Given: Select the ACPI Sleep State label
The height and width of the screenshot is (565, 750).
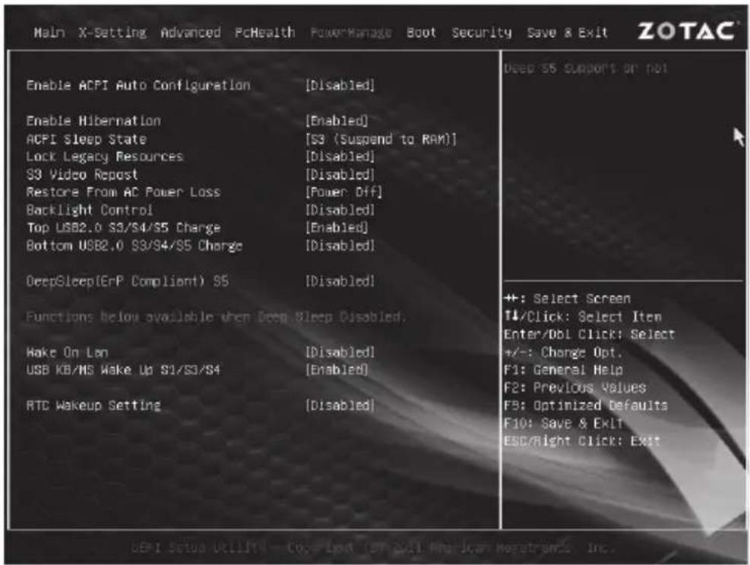Looking at the screenshot, I should [x=86, y=139].
